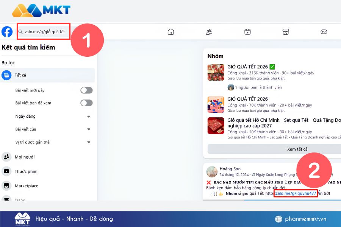Image resolution: width=341 pixels, height=227 pixels.
Task: Click the Mọi người people icon
Action: (x=6, y=157)
